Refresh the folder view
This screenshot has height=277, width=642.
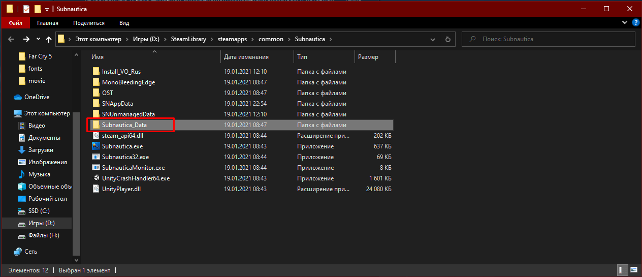[x=447, y=39]
